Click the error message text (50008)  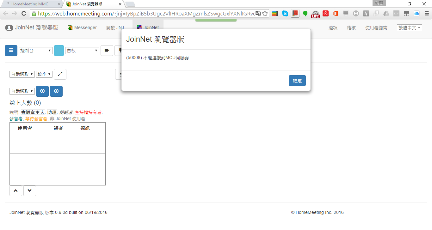[158, 58]
